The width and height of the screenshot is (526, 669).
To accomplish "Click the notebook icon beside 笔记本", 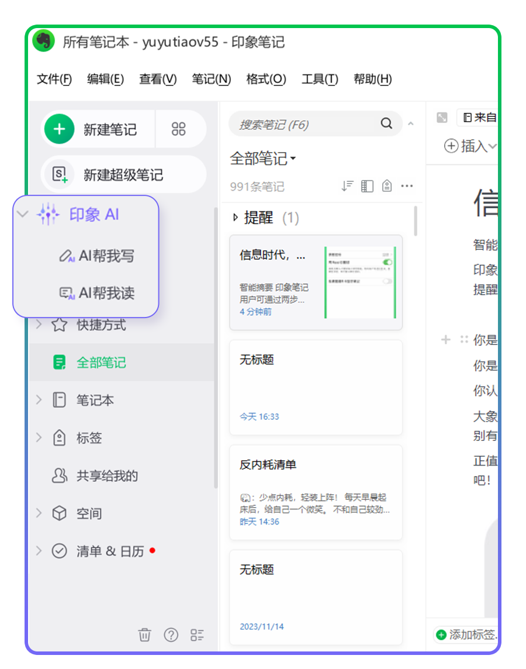I will tap(59, 400).
